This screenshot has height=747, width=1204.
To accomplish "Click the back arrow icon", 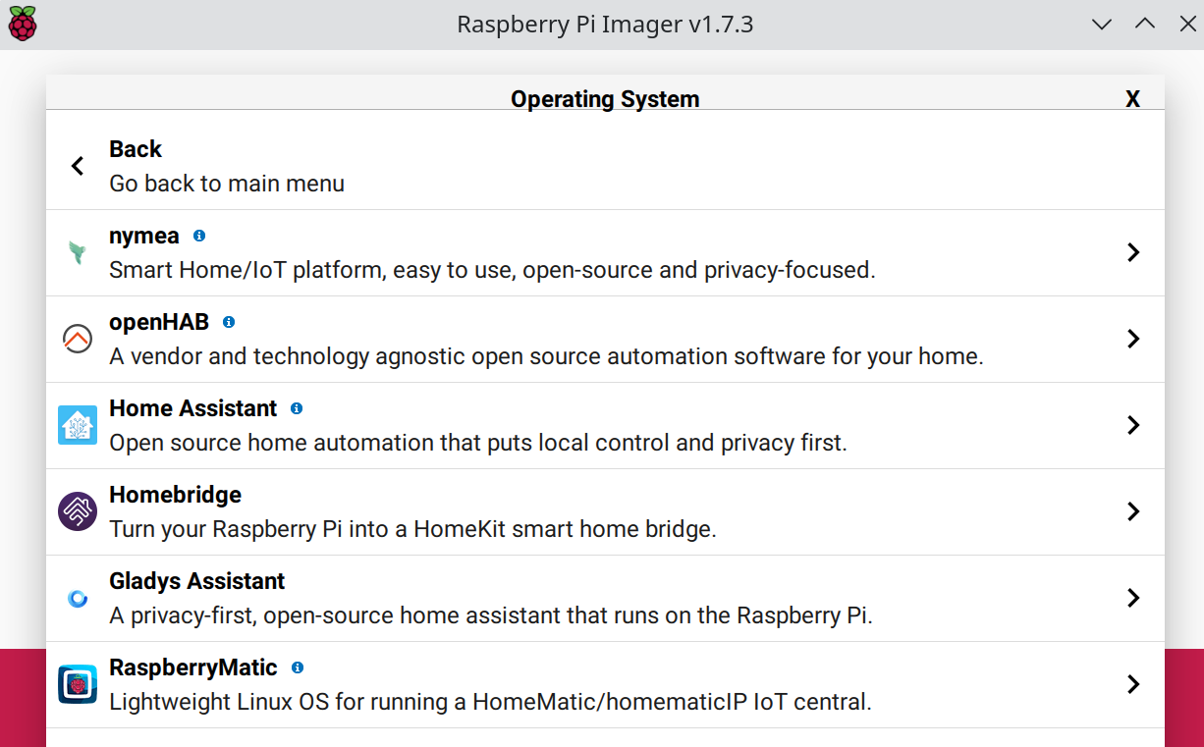I will click(x=78, y=166).
